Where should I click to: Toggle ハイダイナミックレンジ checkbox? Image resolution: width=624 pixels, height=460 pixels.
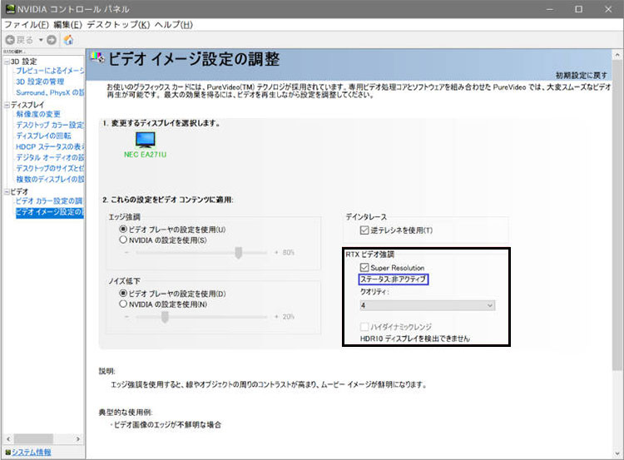click(395, 327)
